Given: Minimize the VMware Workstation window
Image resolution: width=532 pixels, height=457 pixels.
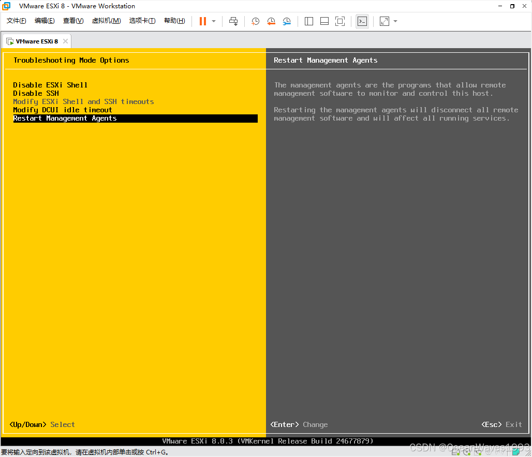Looking at the screenshot, I should [x=500, y=6].
